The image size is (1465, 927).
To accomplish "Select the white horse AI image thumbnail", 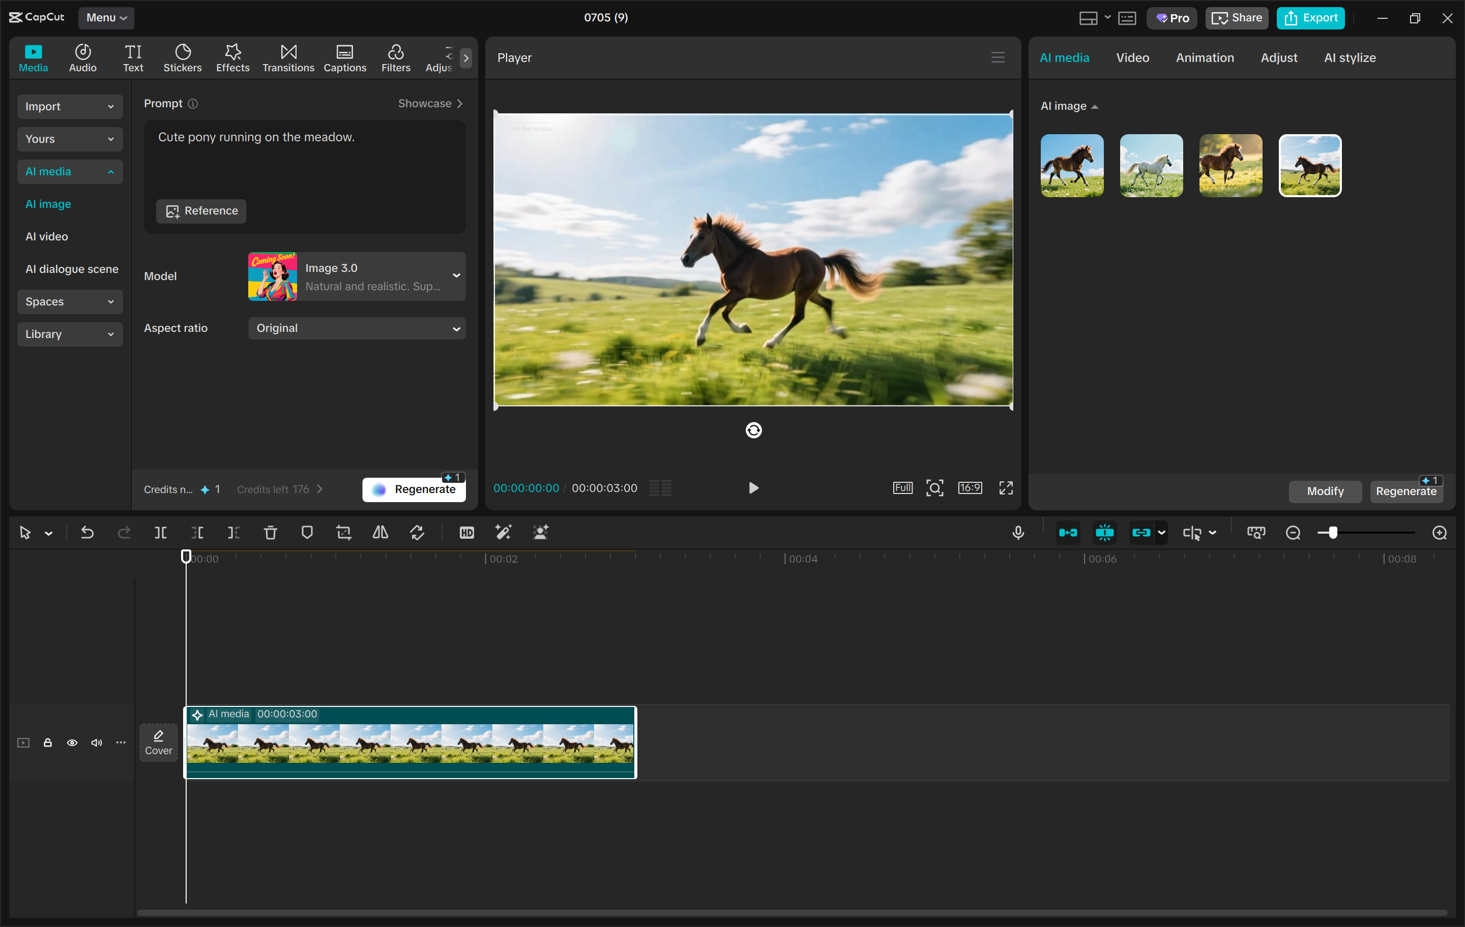I will pyautogui.click(x=1151, y=165).
